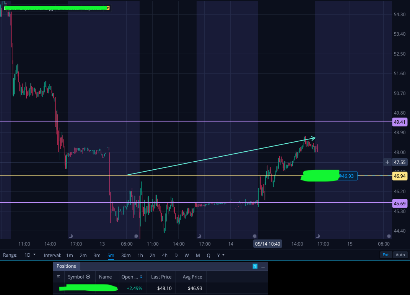
Task: Click the 44.40 price axis label
Action: tap(400, 231)
